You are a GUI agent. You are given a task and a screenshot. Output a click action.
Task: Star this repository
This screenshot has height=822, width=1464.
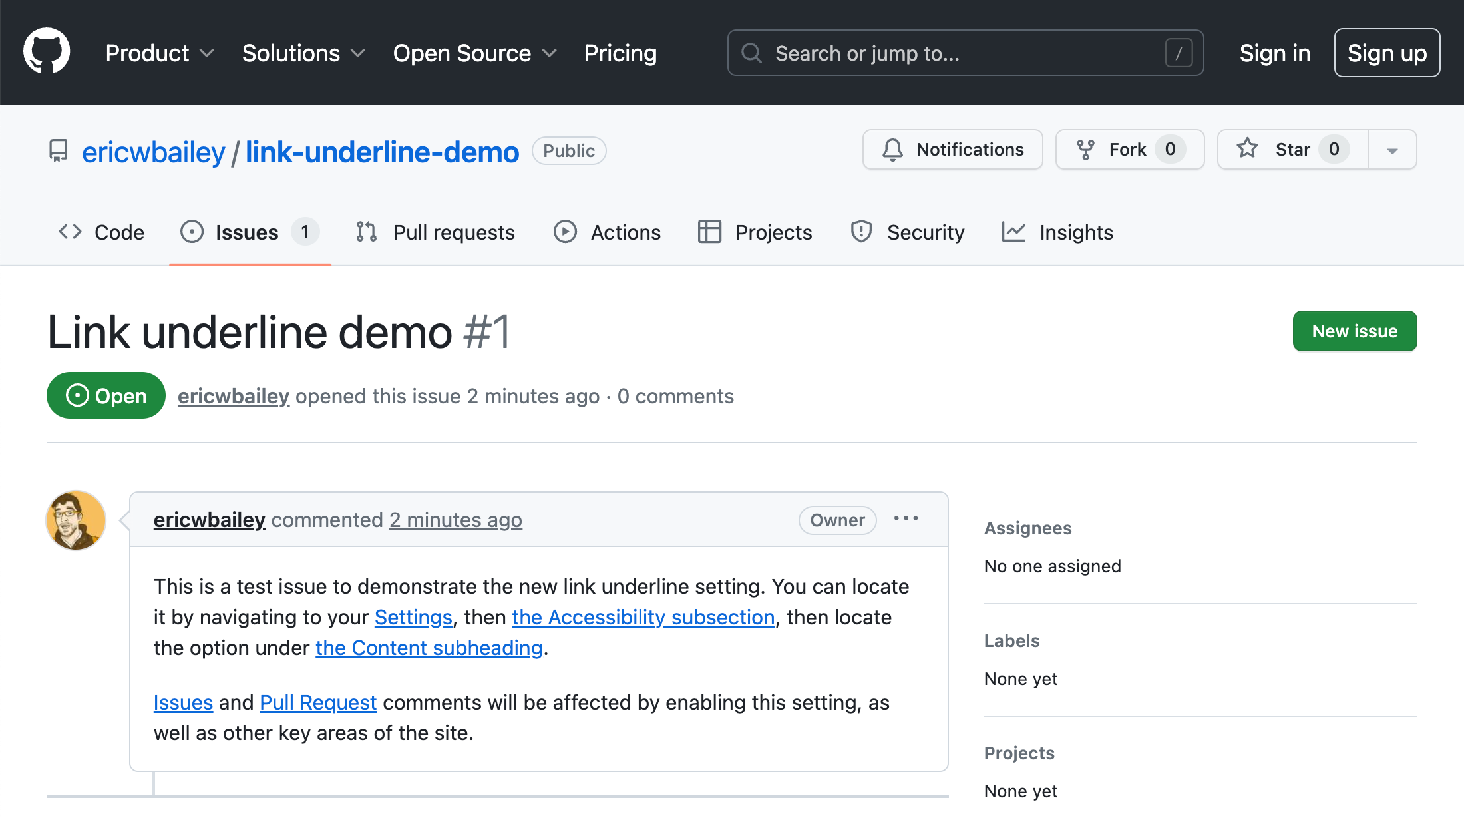[x=1292, y=150]
